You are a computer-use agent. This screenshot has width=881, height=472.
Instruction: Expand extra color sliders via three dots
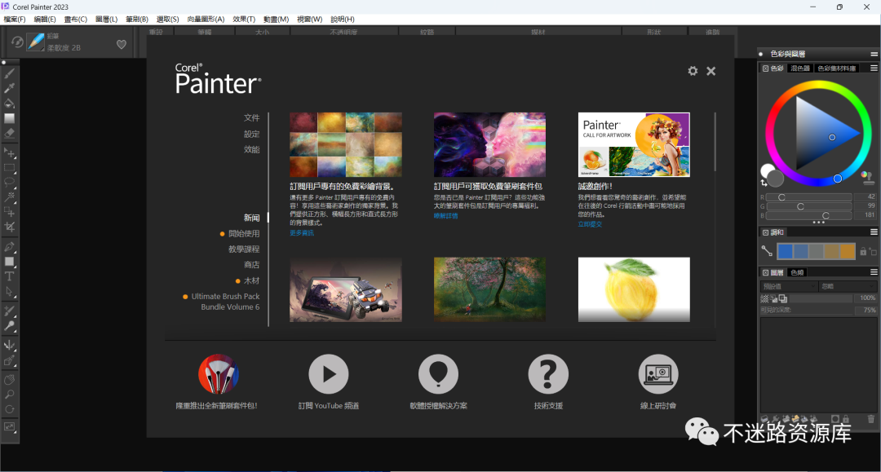click(819, 223)
